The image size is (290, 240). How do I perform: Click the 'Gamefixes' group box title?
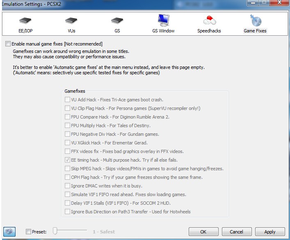pyautogui.click(x=75, y=91)
